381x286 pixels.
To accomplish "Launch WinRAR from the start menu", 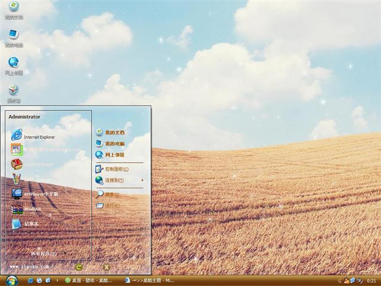I will 26,209.
